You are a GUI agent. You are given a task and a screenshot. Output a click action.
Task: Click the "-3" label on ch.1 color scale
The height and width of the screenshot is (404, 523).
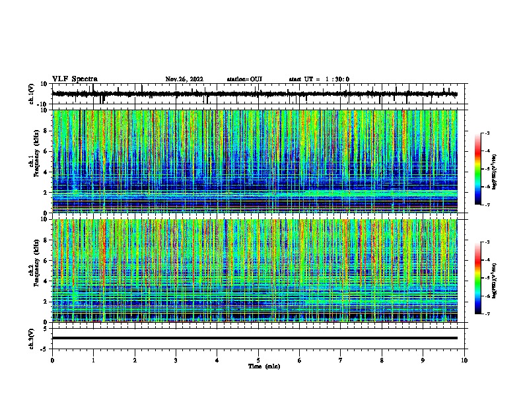487,133
